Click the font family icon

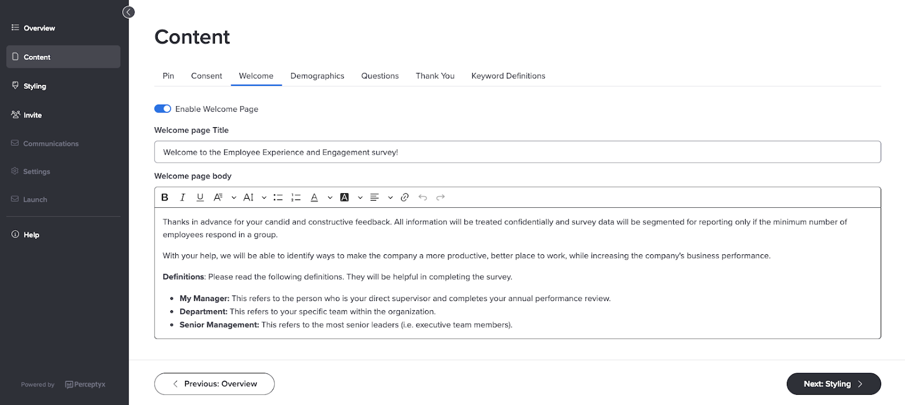click(218, 197)
